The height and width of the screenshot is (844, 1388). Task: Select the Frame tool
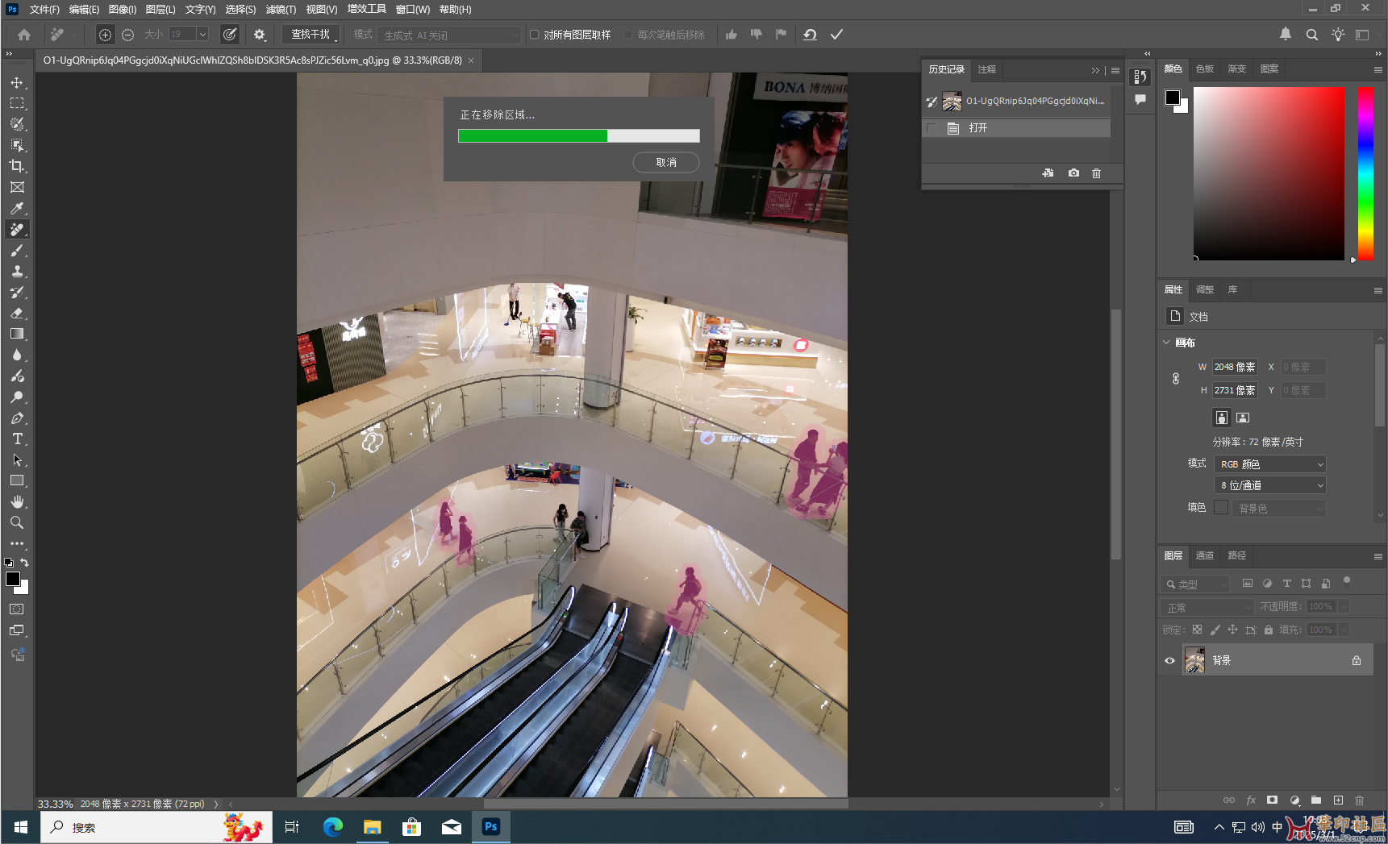point(17,187)
